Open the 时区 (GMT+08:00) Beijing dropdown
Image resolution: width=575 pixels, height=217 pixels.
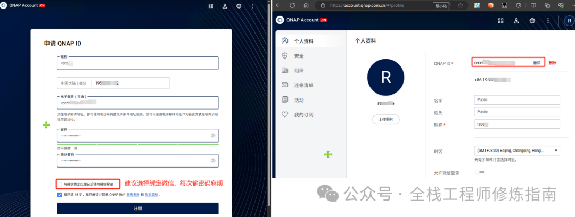point(516,151)
